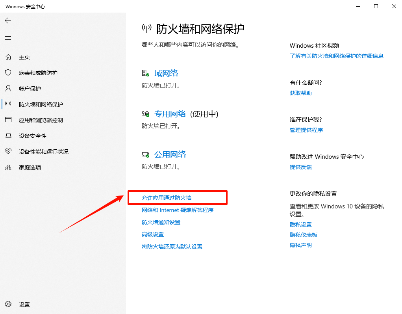Select 防火墙和网络保护 in the sidebar
The image size is (402, 314).
coord(41,104)
